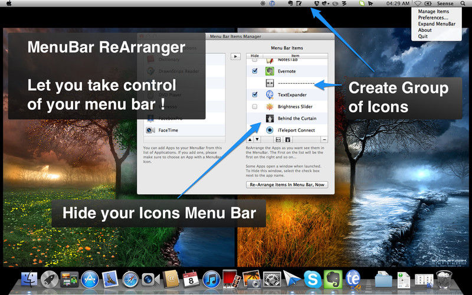Select Brightness Slider in Menu Bar Items
Image resolution: width=472 pixels, height=295 pixels.
[x=287, y=107]
